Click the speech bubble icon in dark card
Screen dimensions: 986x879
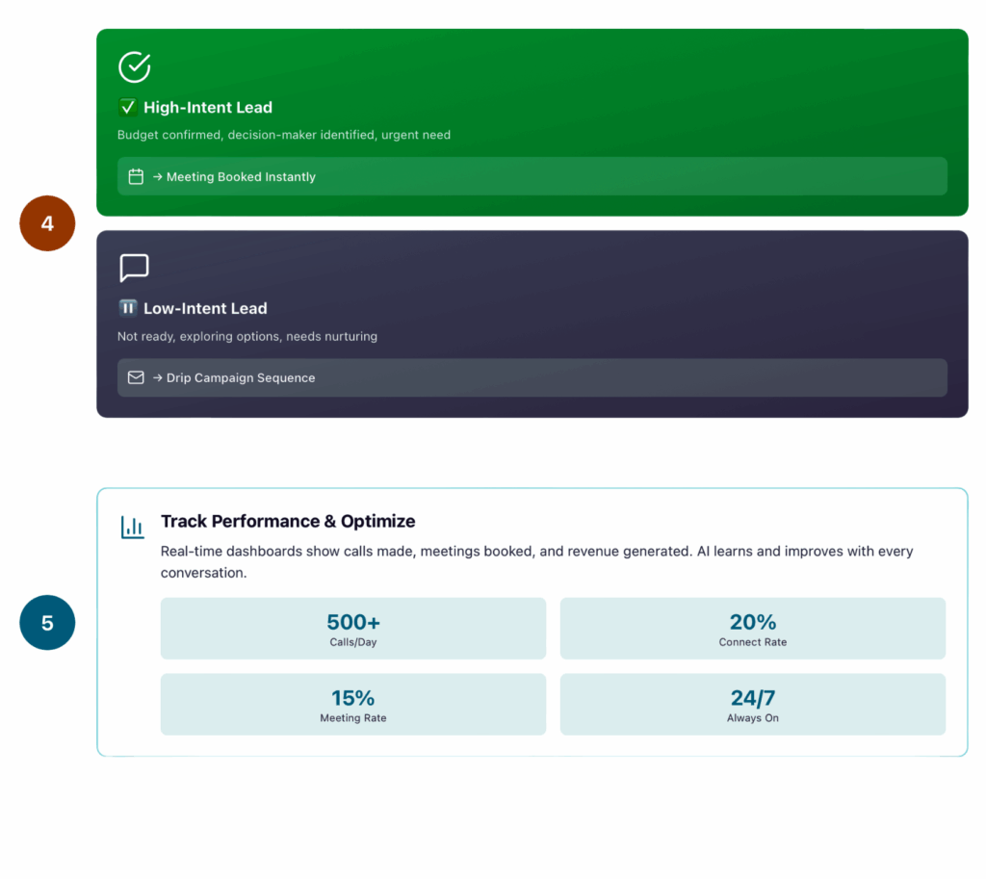tap(134, 268)
